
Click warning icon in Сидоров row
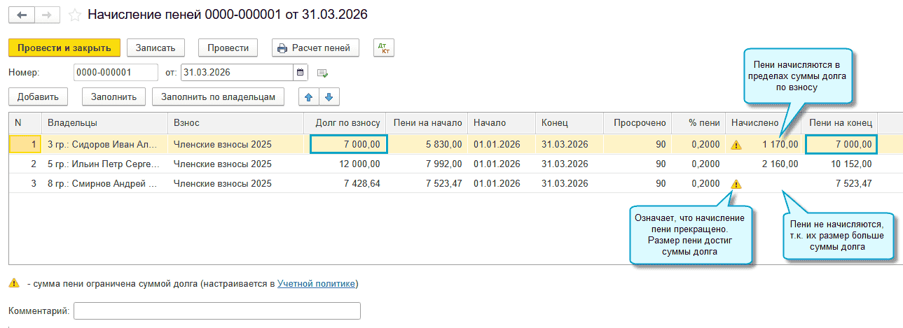coord(736,145)
